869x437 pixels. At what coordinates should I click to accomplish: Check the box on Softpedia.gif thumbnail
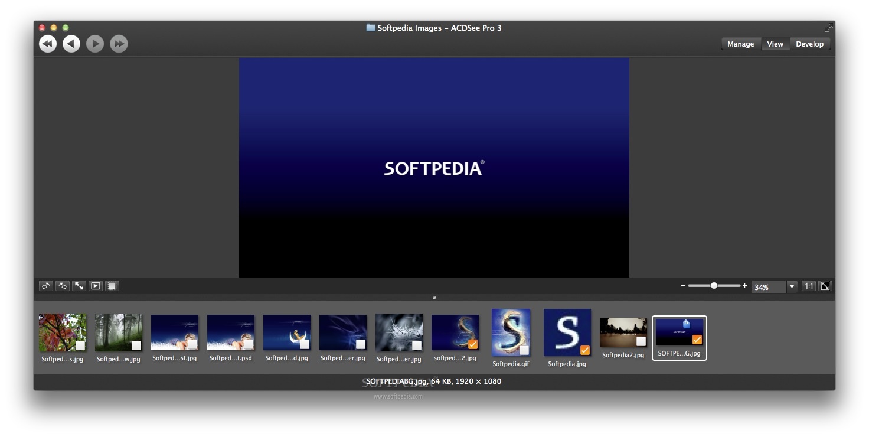(524, 350)
